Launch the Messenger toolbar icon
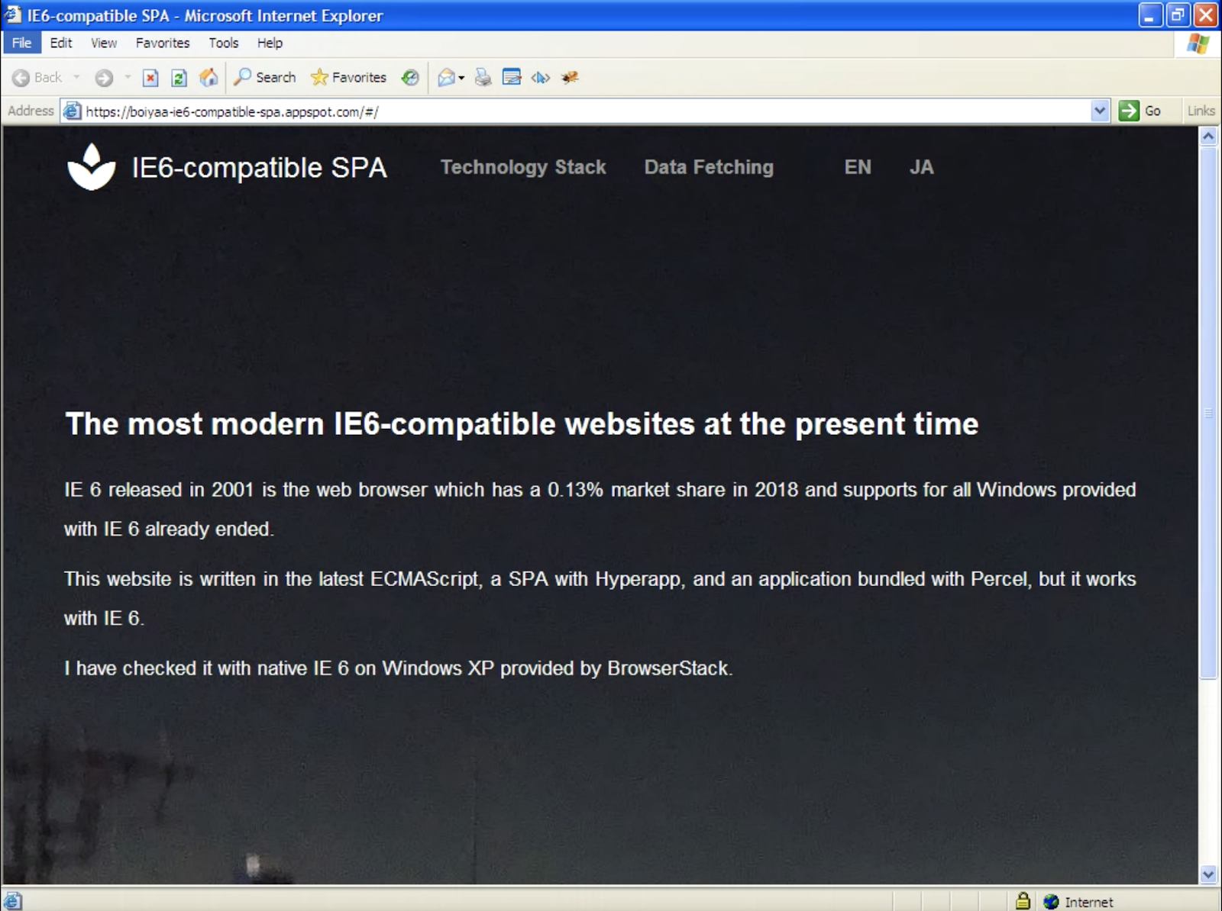 (570, 77)
